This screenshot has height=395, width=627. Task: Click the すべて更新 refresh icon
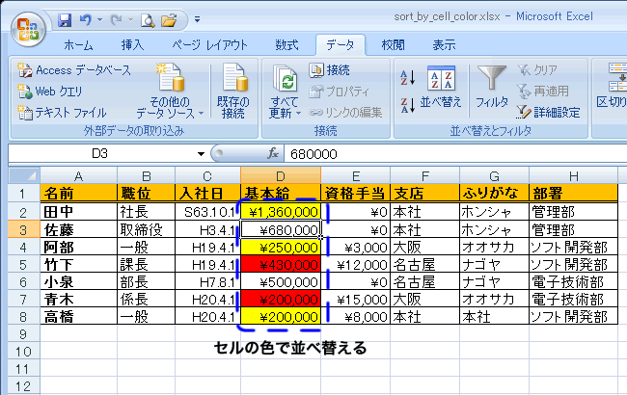point(285,79)
